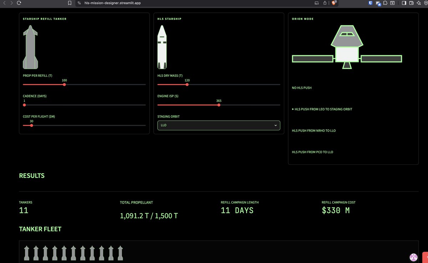The image size is (428, 263).
Task: Click the Results section heading
Action: point(32,175)
